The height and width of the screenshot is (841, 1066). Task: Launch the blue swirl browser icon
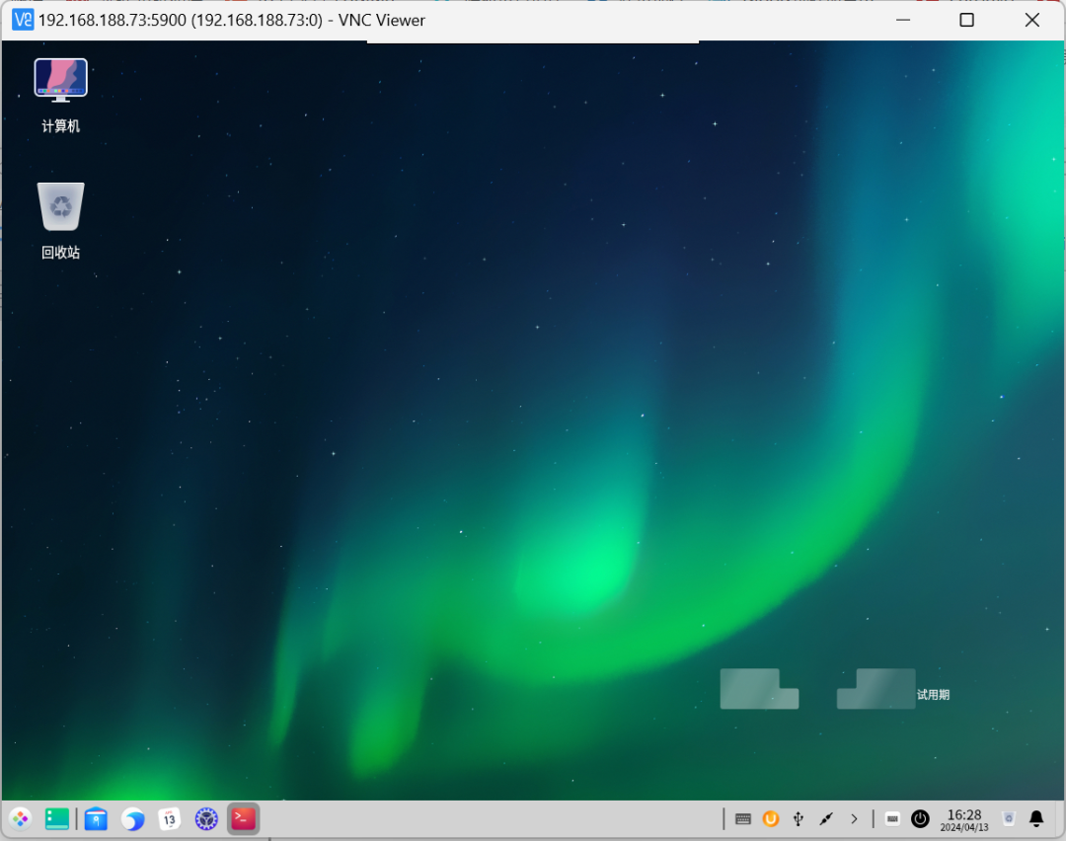coord(132,818)
